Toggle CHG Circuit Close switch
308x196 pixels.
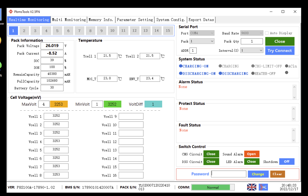211,154
